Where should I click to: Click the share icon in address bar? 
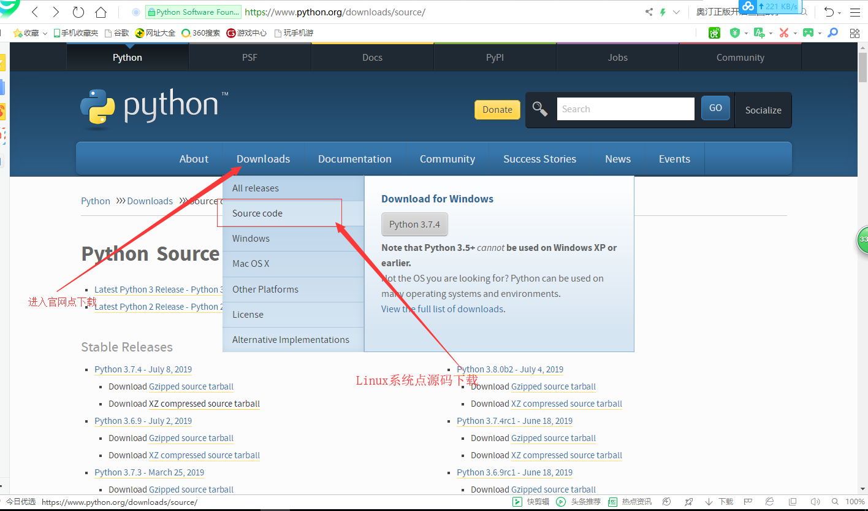coord(649,12)
